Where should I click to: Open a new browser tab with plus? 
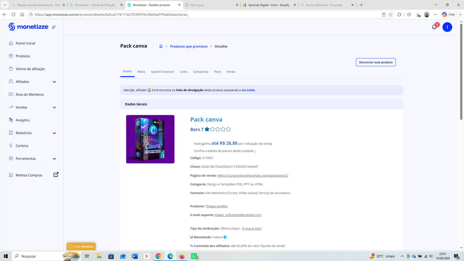coord(361,5)
